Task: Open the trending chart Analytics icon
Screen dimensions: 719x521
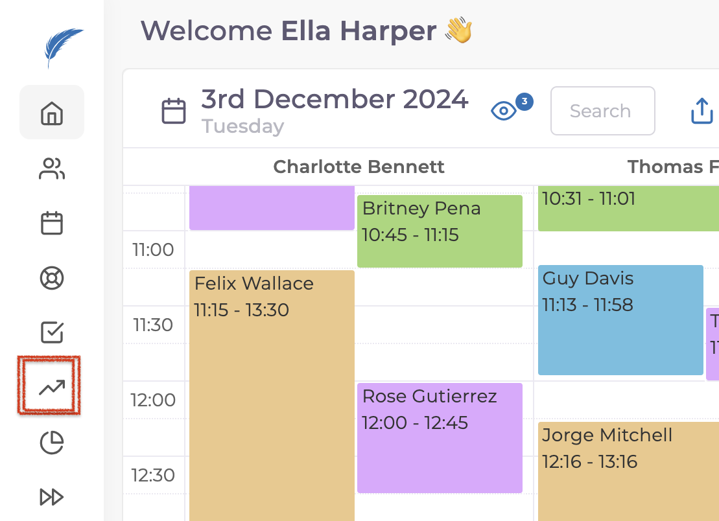Action: point(52,387)
